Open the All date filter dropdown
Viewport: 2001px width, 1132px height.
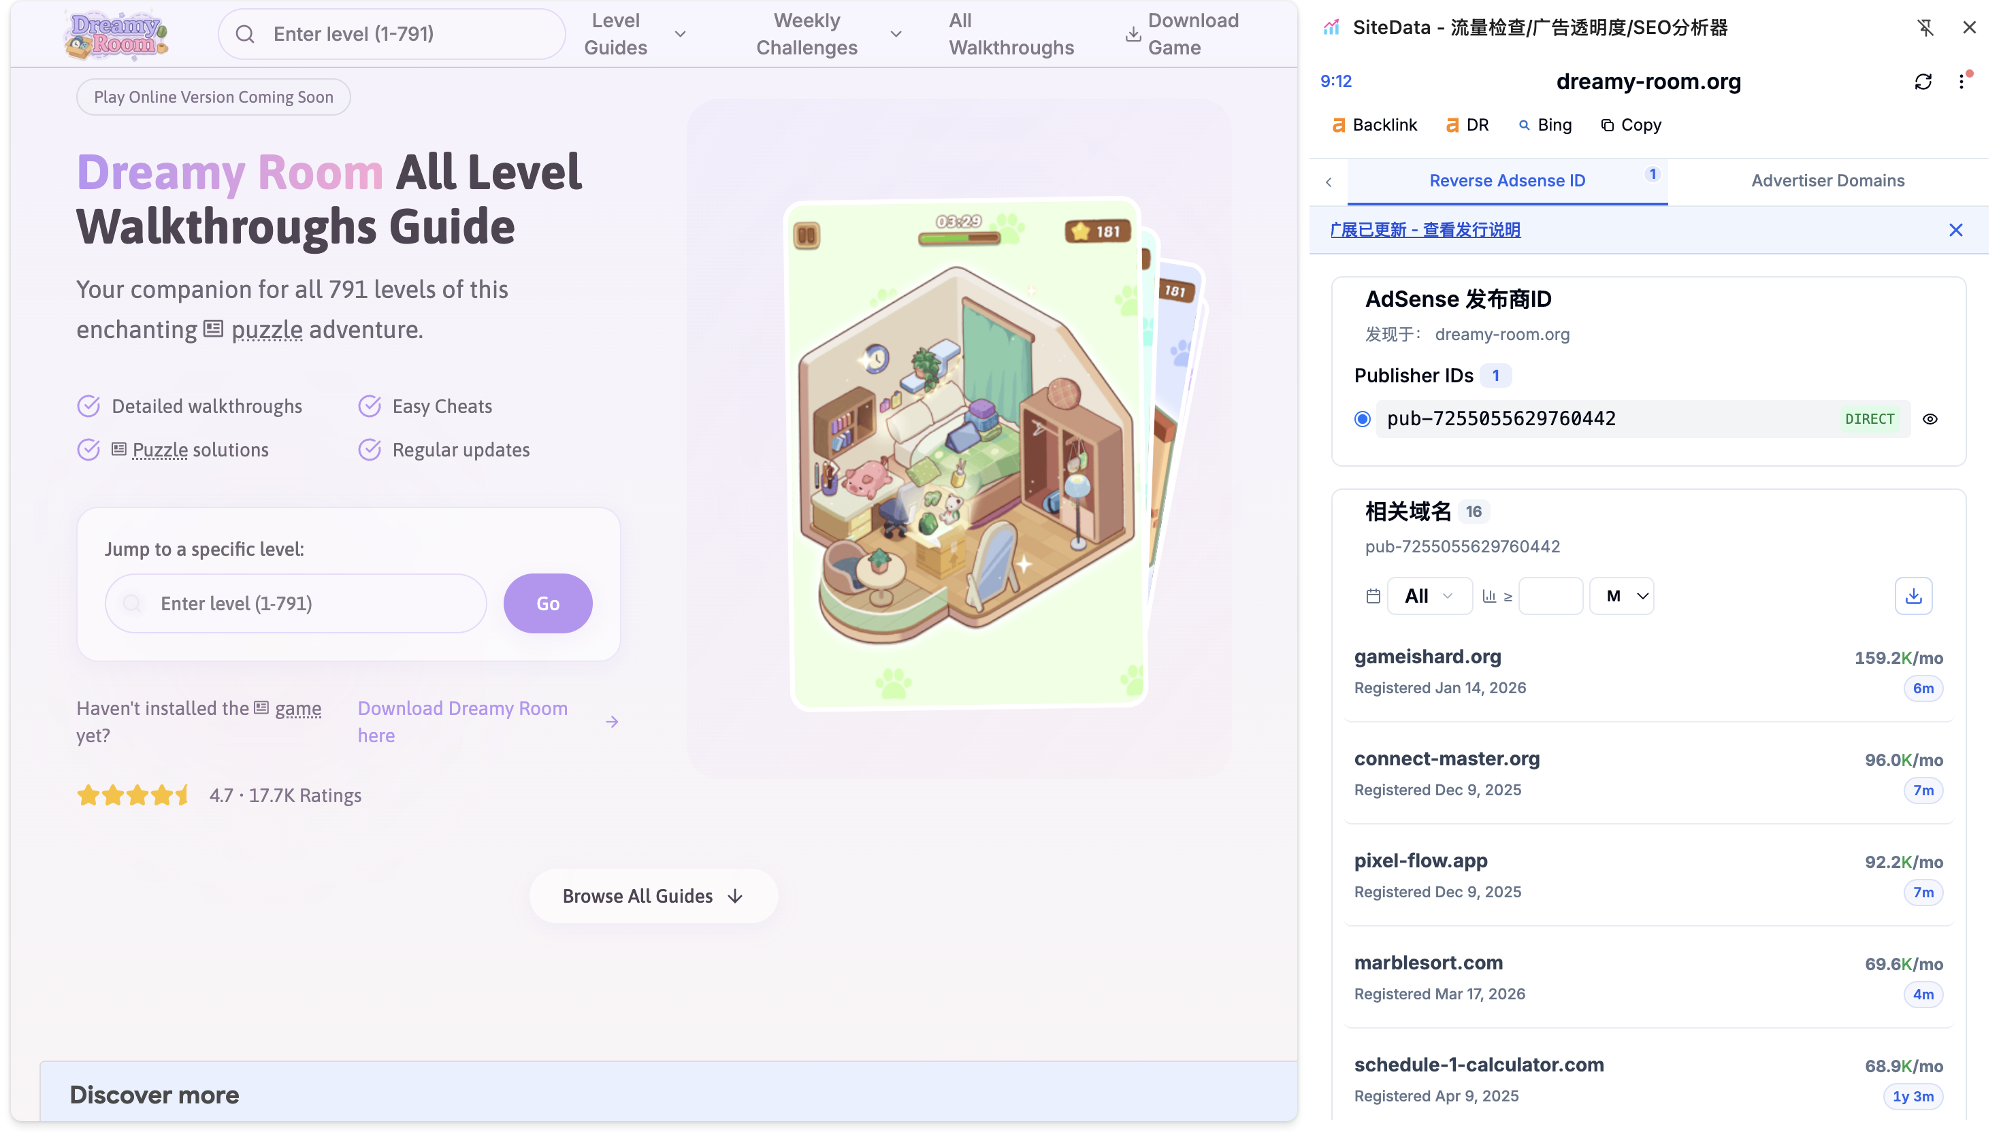(x=1429, y=597)
